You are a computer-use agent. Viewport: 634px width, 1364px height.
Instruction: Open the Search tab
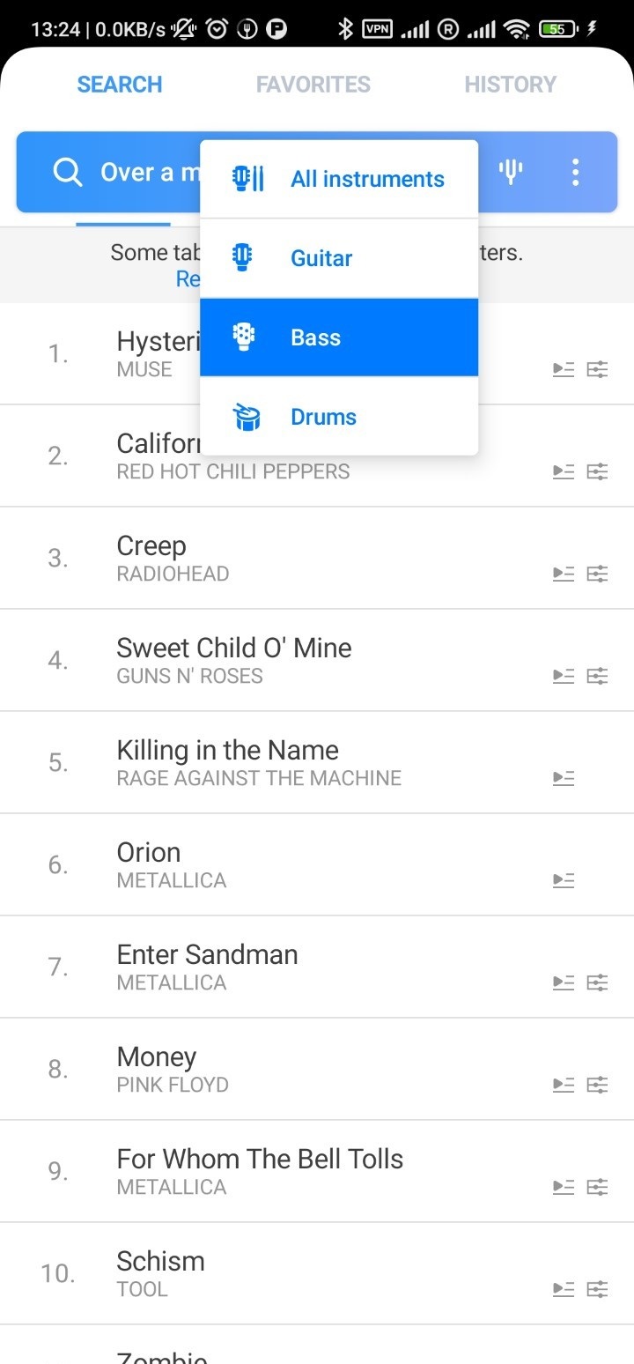(x=120, y=85)
